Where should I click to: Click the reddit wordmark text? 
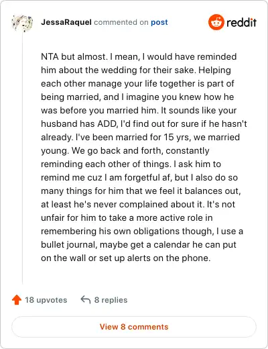tap(241, 22)
